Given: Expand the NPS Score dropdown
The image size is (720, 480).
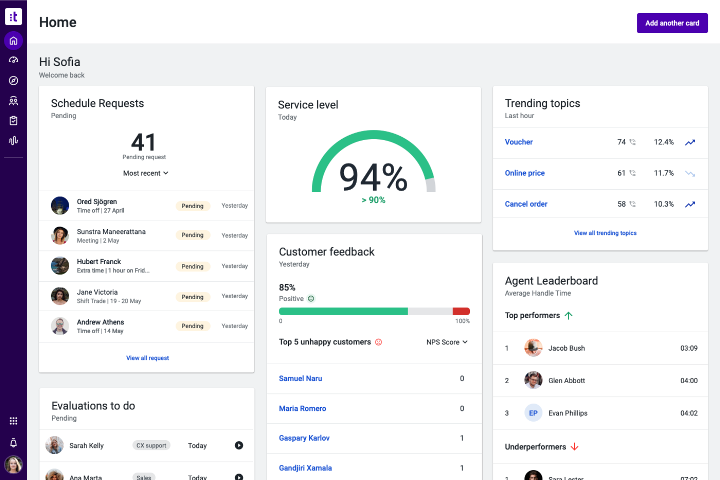Looking at the screenshot, I should point(447,342).
